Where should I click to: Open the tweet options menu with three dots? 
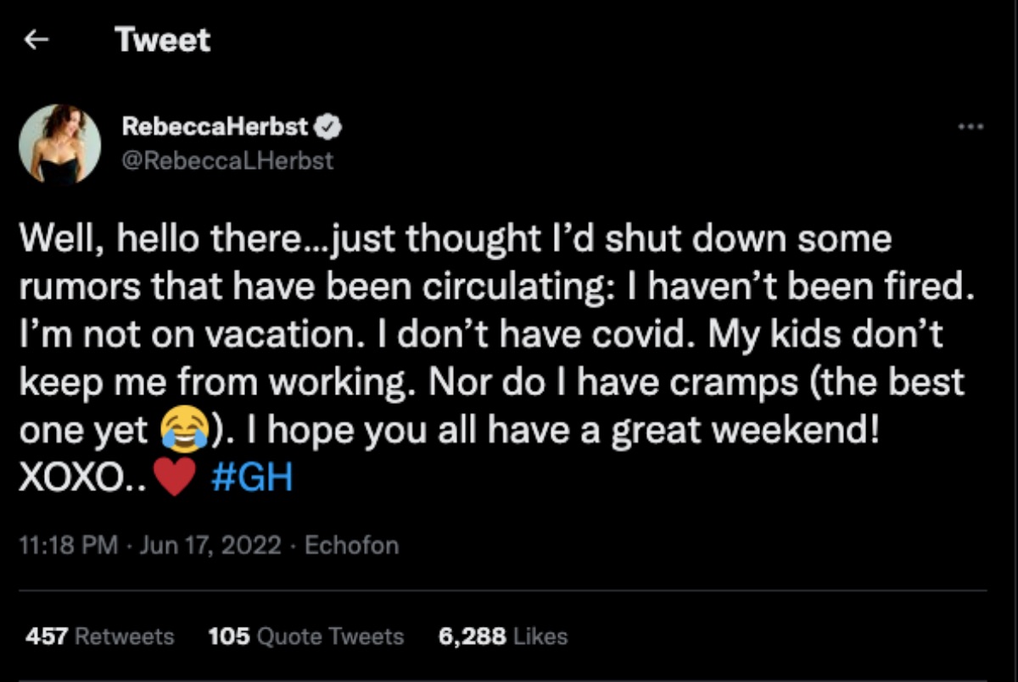pyautogui.click(x=972, y=126)
